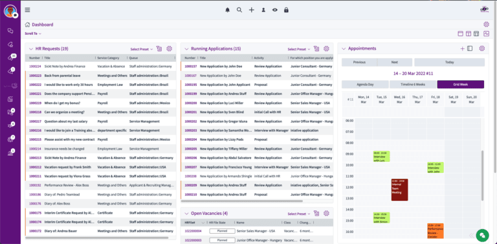Open the dark red Team Meeting appointment
The width and height of the screenshot is (497, 244).
coord(399,190)
